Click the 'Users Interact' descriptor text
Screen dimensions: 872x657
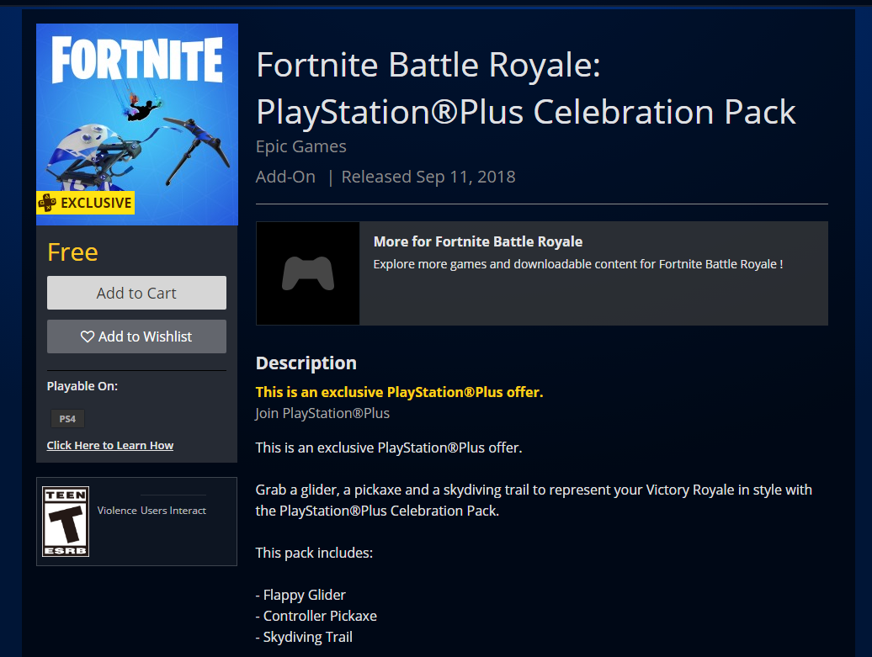(173, 511)
